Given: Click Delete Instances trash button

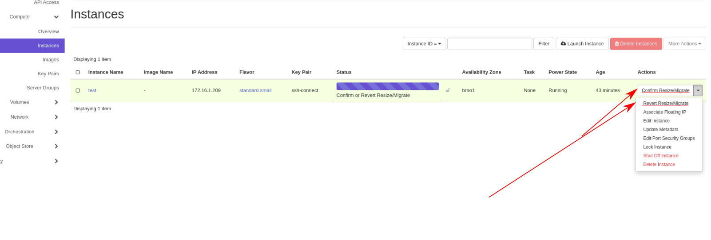Looking at the screenshot, I should click(636, 44).
